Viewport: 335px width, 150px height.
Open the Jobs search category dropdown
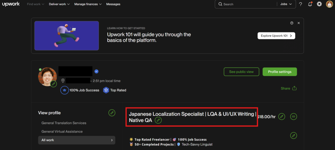coord(285,4)
